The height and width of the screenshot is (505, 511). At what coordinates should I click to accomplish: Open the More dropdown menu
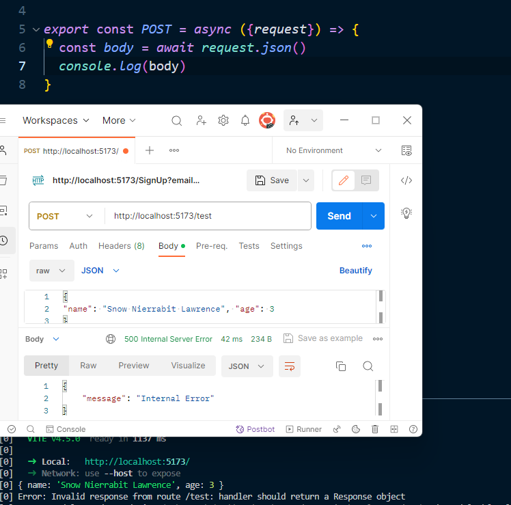point(119,120)
